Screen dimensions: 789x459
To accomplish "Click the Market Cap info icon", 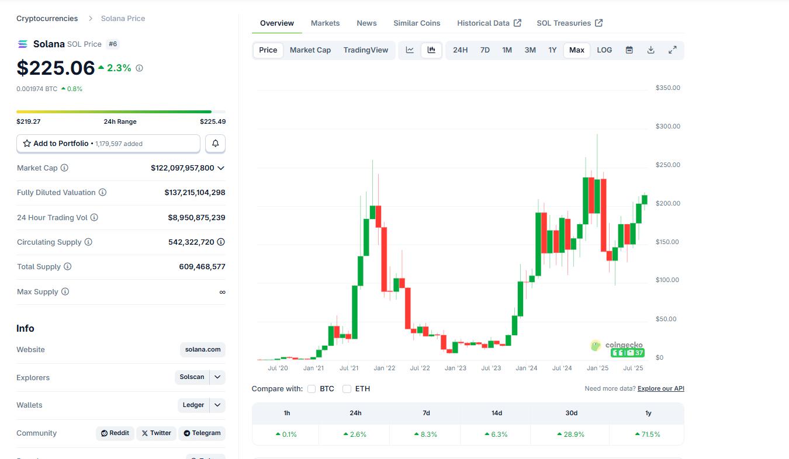I will coord(64,168).
